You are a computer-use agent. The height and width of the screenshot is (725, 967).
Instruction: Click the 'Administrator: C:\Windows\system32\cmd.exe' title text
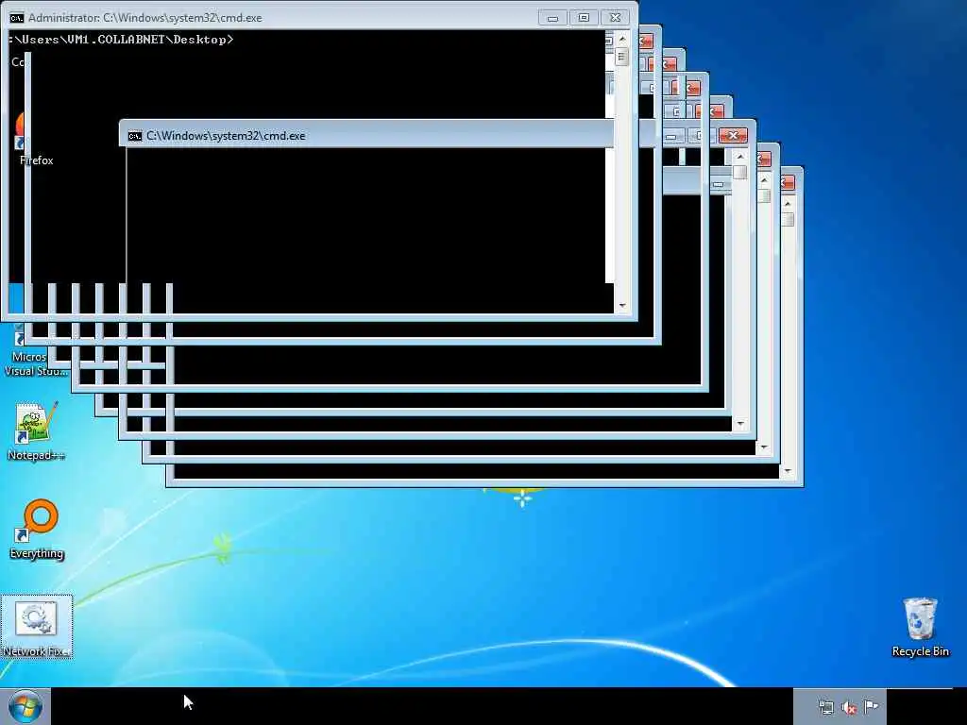click(x=144, y=18)
